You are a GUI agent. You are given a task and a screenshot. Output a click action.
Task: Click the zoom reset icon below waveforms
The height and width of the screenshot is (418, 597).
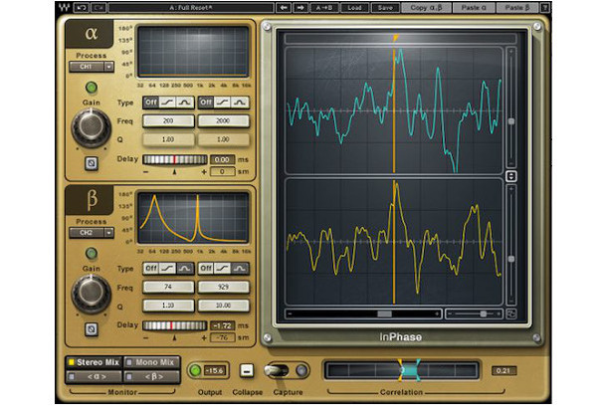point(510,314)
